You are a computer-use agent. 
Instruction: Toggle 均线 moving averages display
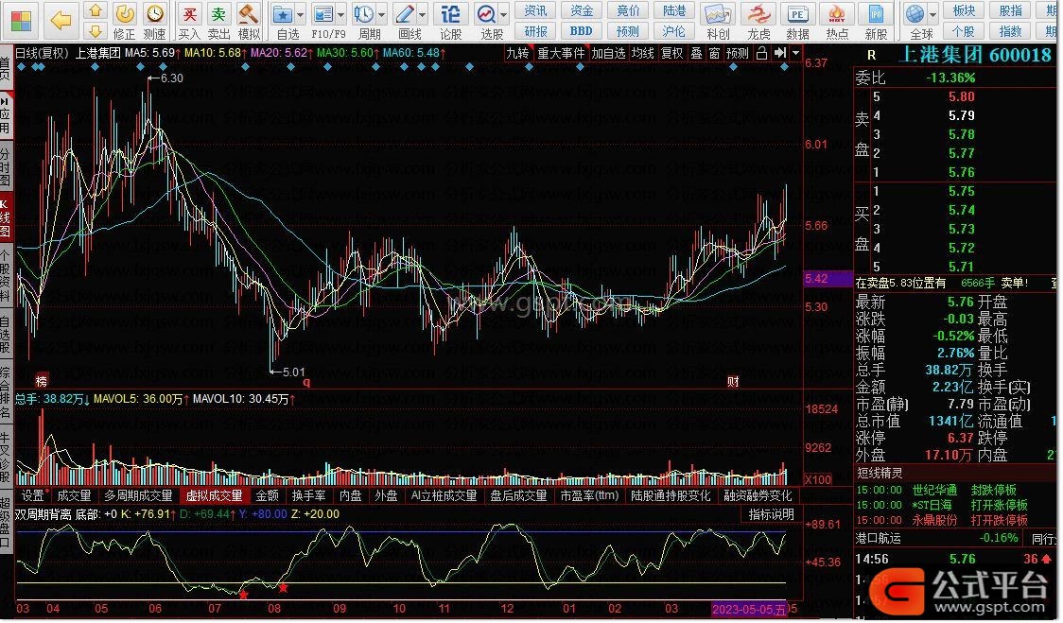[x=642, y=53]
